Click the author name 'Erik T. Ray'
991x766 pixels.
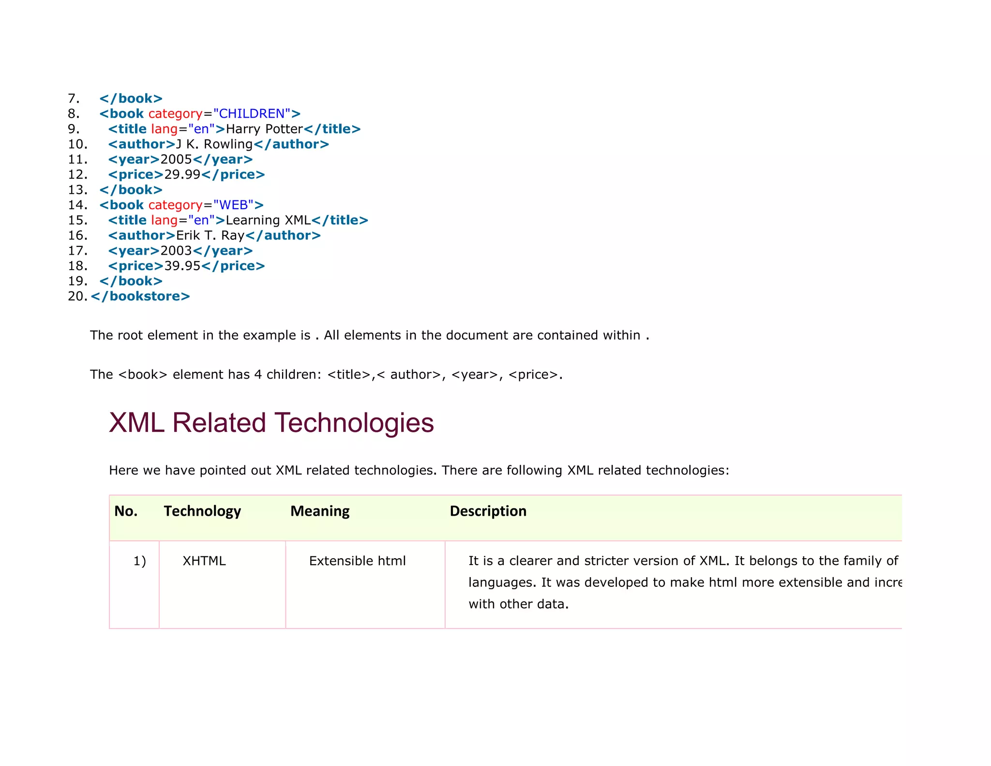[x=210, y=236]
